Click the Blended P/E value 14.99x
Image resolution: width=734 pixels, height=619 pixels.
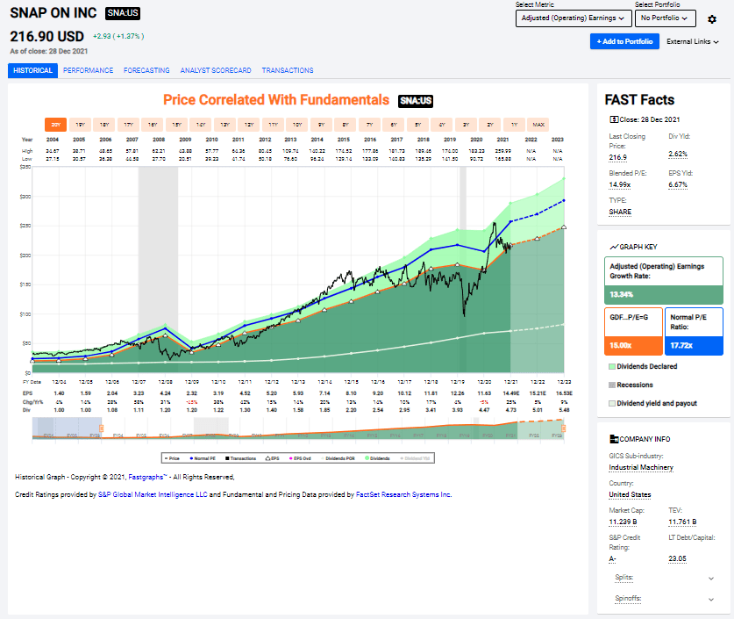coord(620,184)
